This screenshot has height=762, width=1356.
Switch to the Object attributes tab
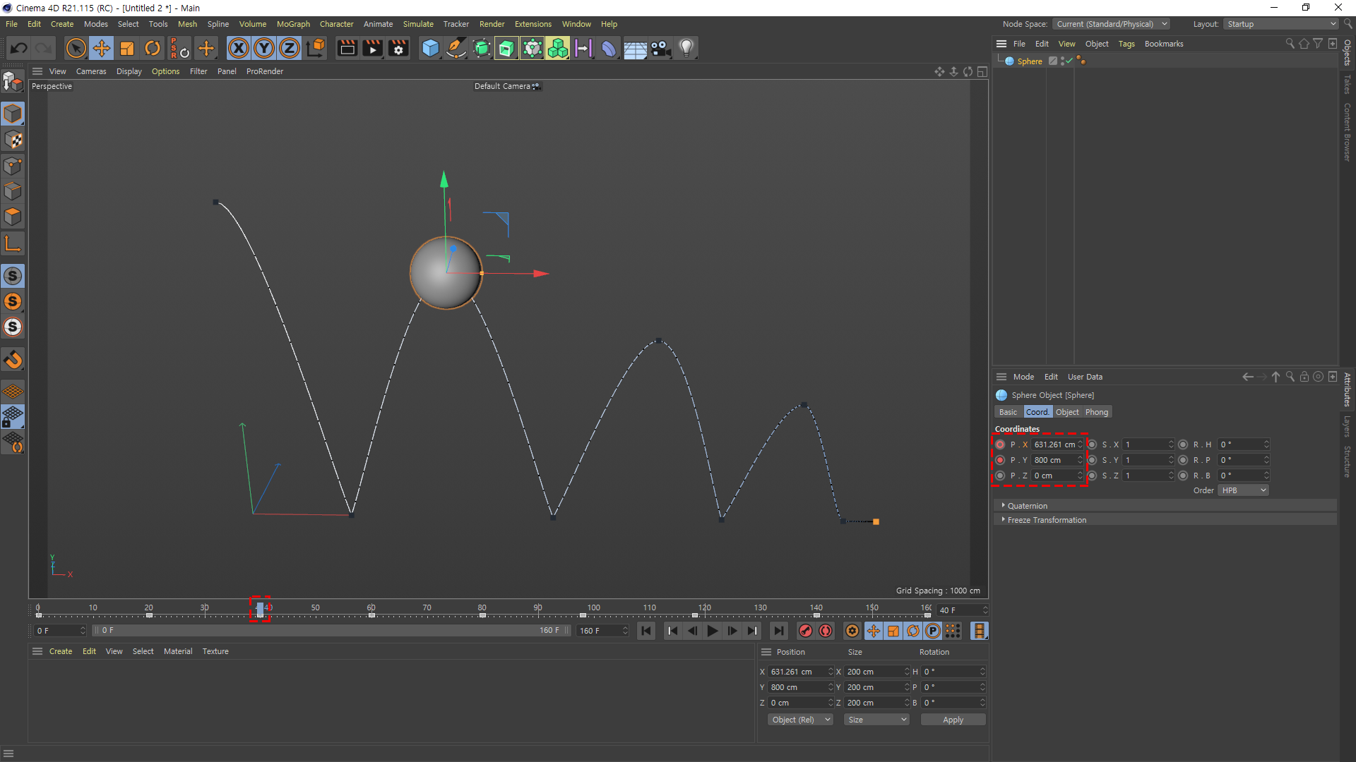[1066, 412]
